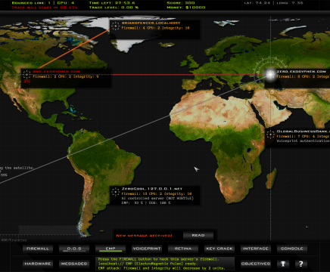
Task: Click the EMP attack hint console text
Action: (161, 268)
